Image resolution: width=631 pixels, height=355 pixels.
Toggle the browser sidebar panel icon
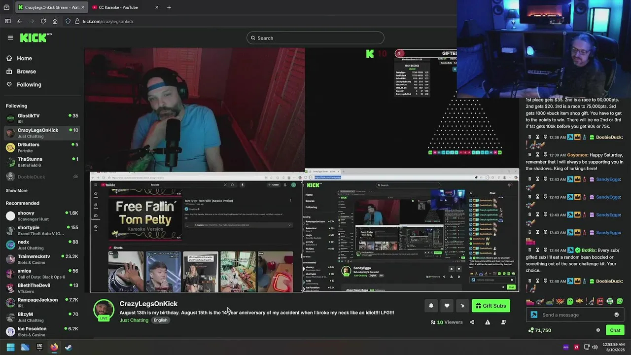point(7,21)
